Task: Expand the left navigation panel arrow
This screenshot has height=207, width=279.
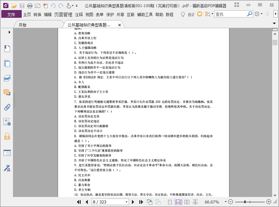Action: pyautogui.click(x=9, y=32)
